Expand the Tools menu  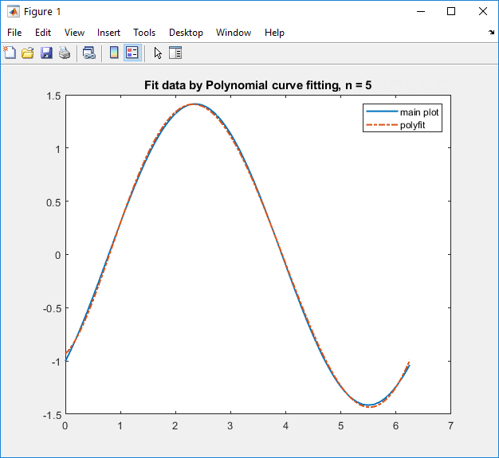tap(144, 33)
